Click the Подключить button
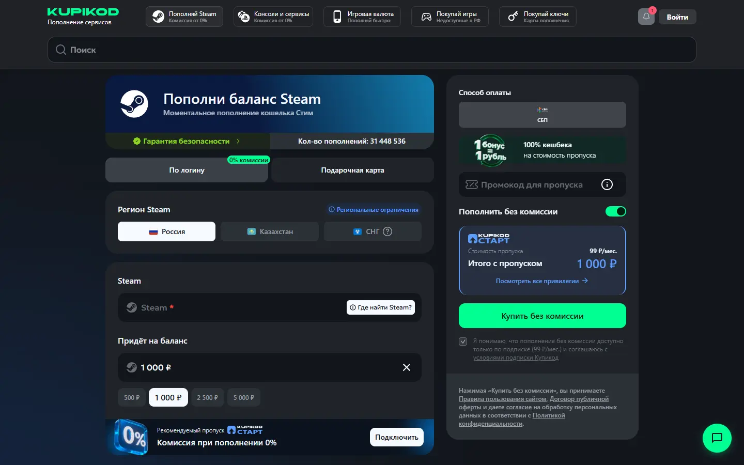 (397, 437)
